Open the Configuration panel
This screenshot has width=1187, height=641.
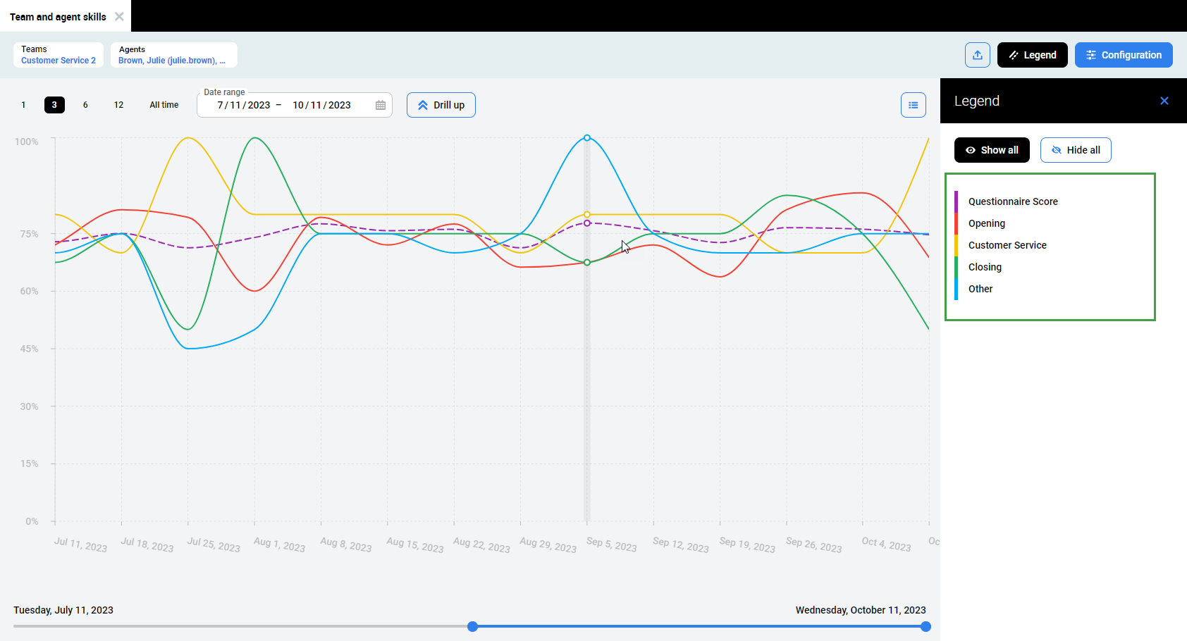tap(1124, 55)
